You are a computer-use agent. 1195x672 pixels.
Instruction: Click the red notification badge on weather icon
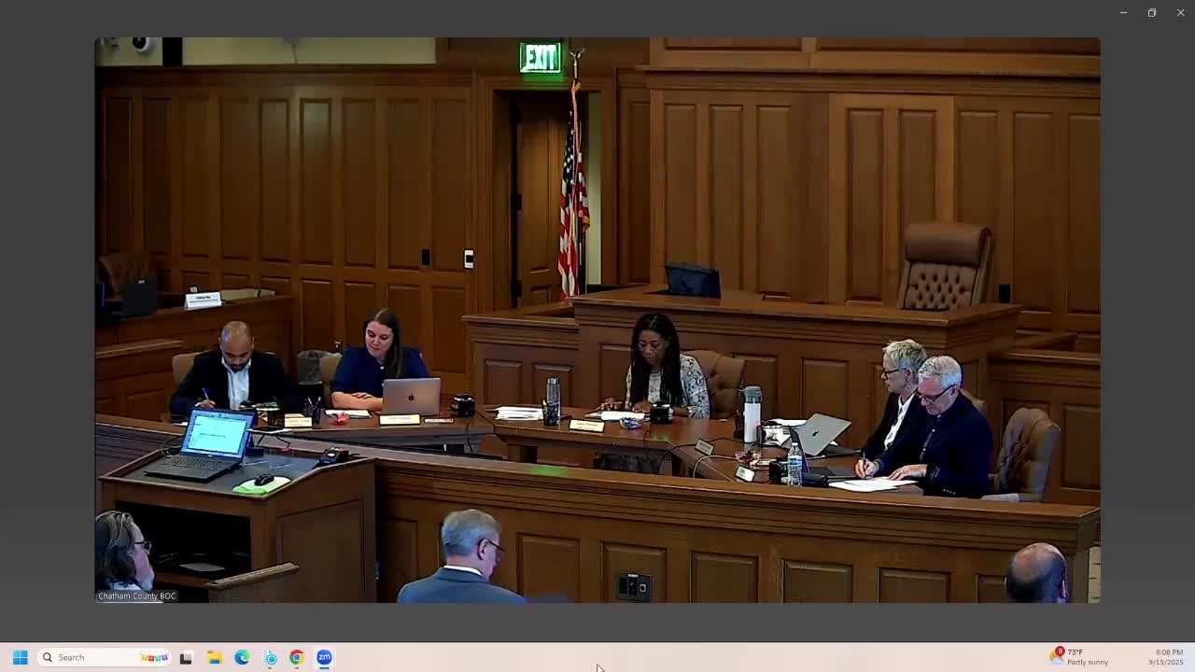point(1060,651)
